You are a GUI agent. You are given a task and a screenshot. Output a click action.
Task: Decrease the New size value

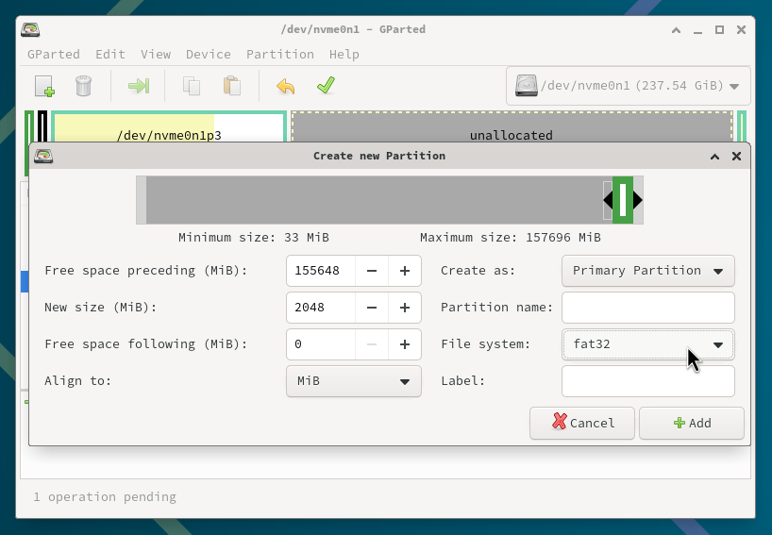(372, 308)
